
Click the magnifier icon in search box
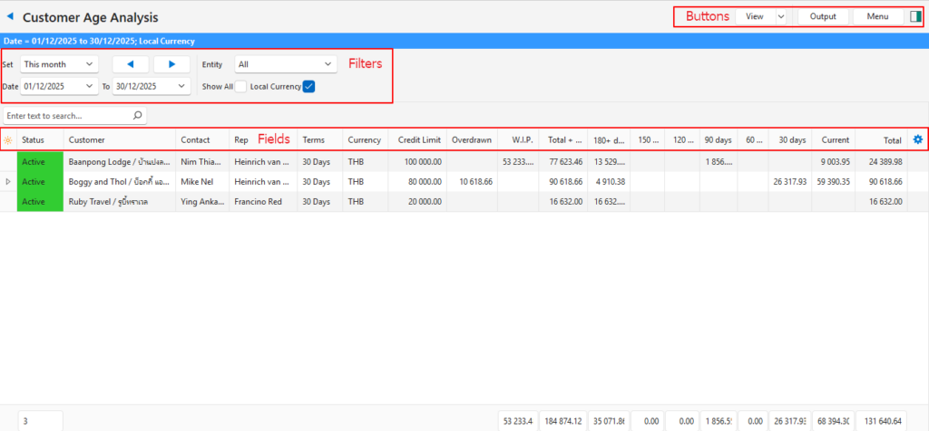(x=137, y=116)
